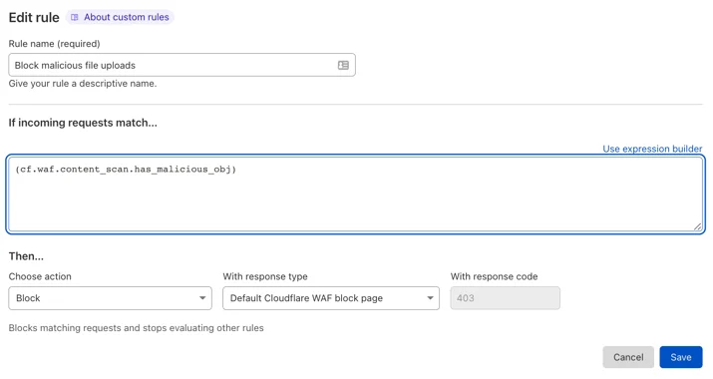This screenshot has height=379, width=713.
Task: Click Use expression builder link
Action: 652,149
